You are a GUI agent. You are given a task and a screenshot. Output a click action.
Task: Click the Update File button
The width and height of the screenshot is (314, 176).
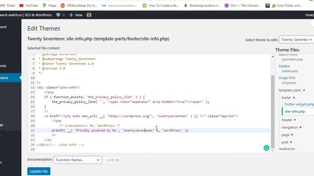(x=39, y=171)
